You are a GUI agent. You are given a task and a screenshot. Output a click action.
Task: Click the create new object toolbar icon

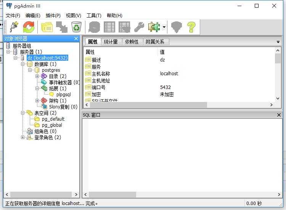pos(62,27)
